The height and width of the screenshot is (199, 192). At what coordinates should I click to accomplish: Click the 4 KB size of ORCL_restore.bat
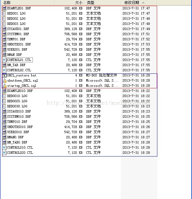[x=79, y=76]
